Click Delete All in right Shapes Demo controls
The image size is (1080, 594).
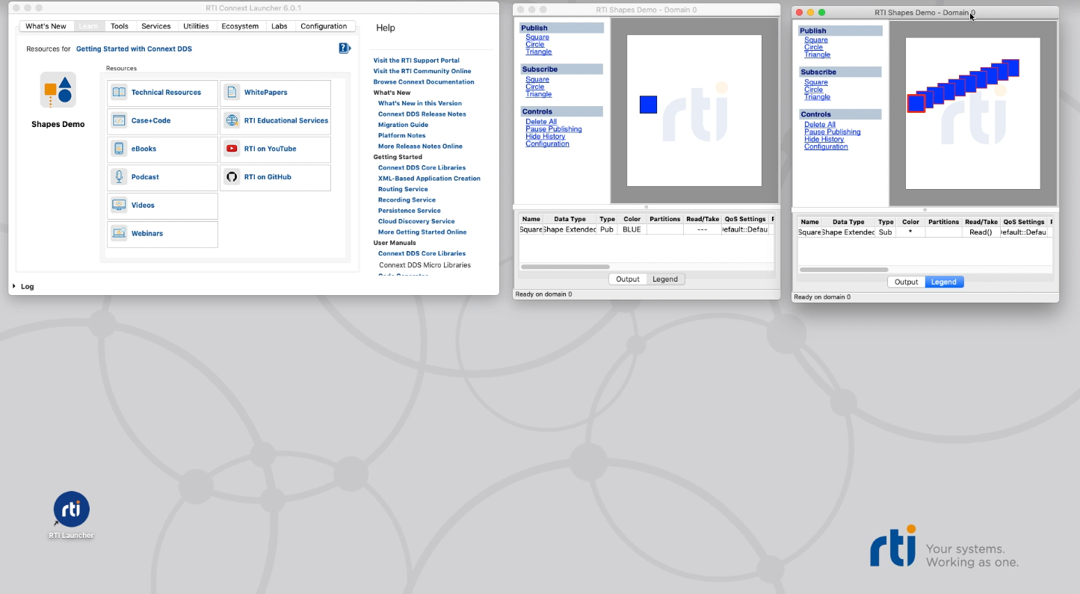pos(819,124)
